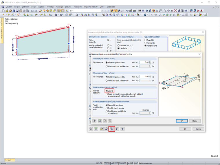Save the model with the floppy disk icon
220x165 pixels.
point(17,11)
